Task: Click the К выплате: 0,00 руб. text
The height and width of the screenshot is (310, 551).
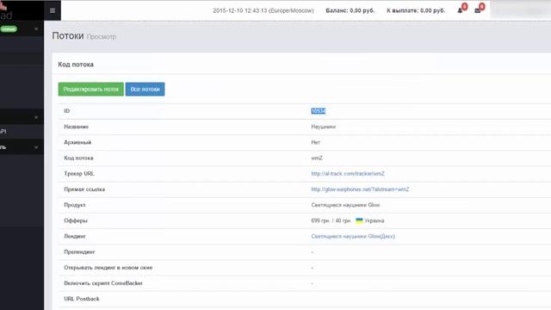Action: [416, 10]
